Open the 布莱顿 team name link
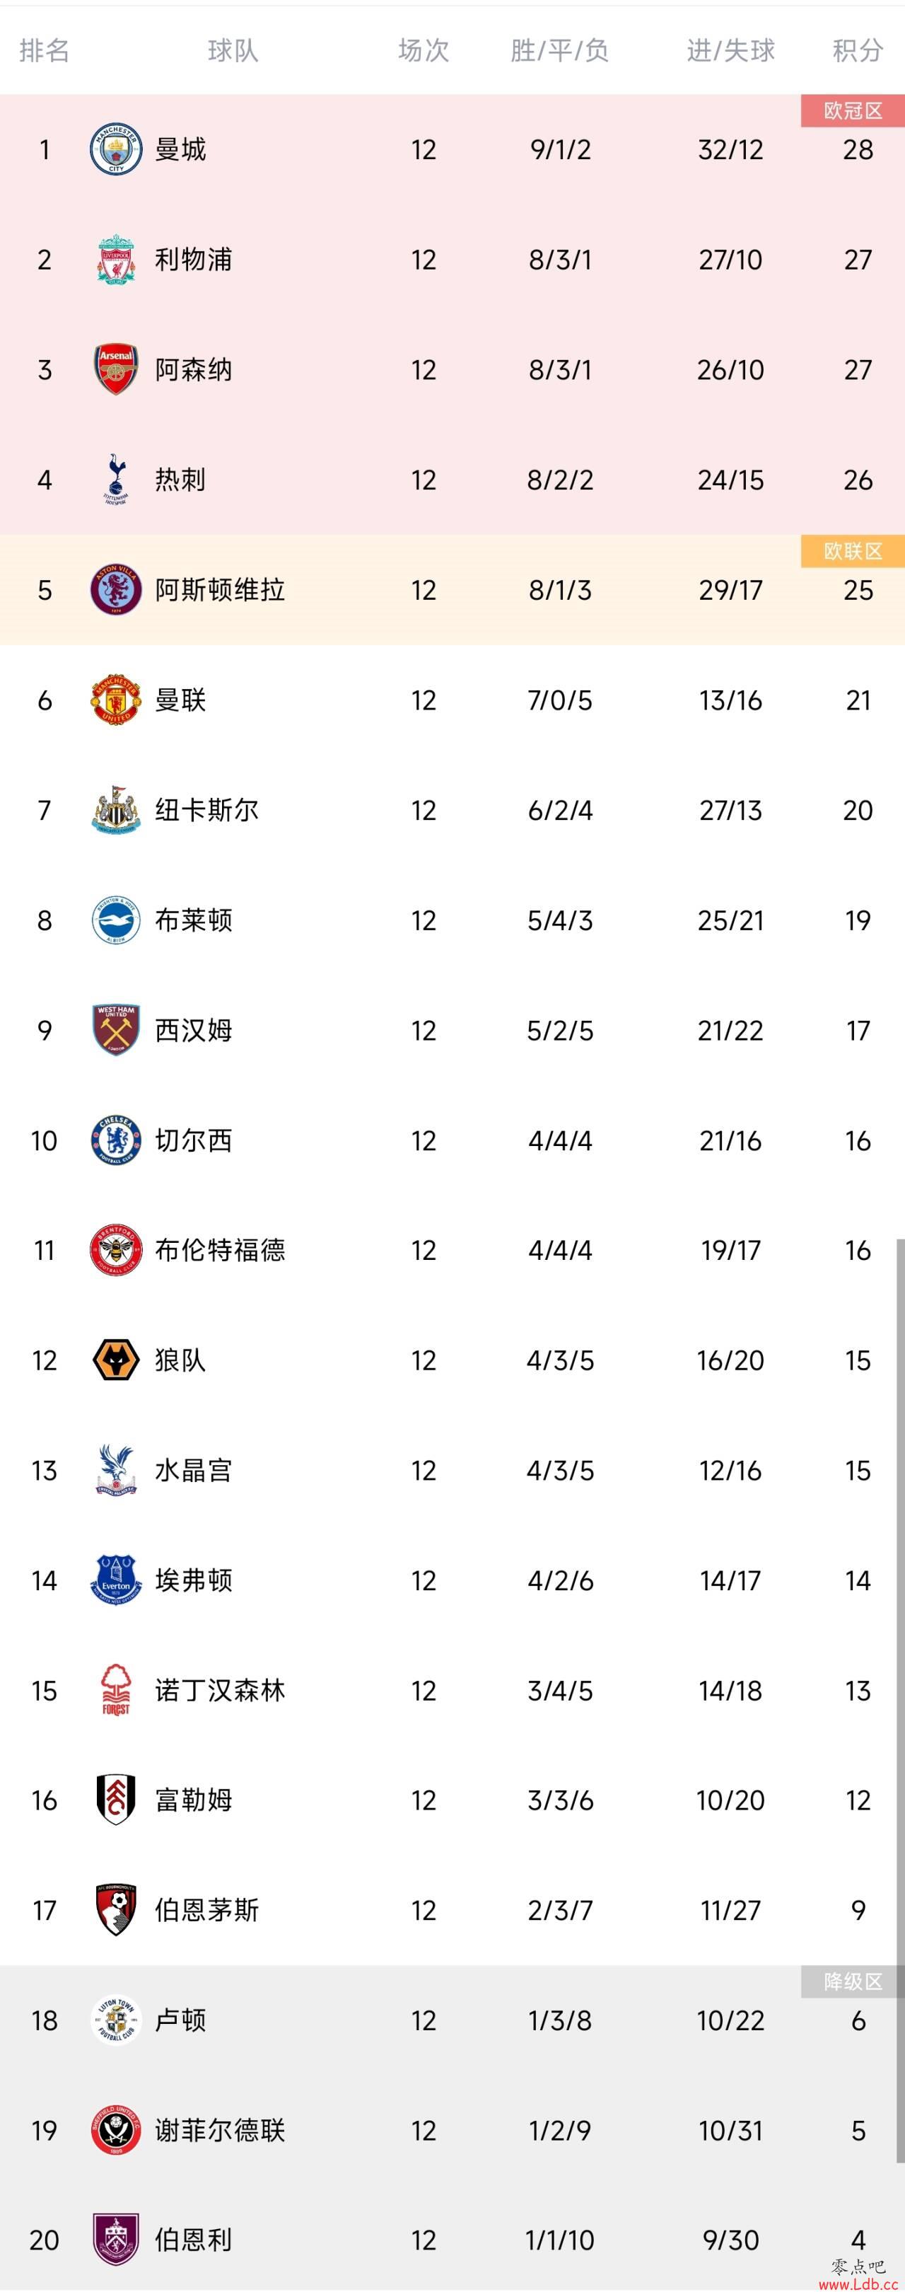The width and height of the screenshot is (905, 2292). tap(194, 920)
